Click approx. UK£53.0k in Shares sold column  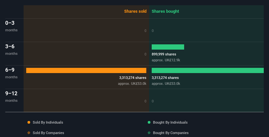click(x=132, y=84)
